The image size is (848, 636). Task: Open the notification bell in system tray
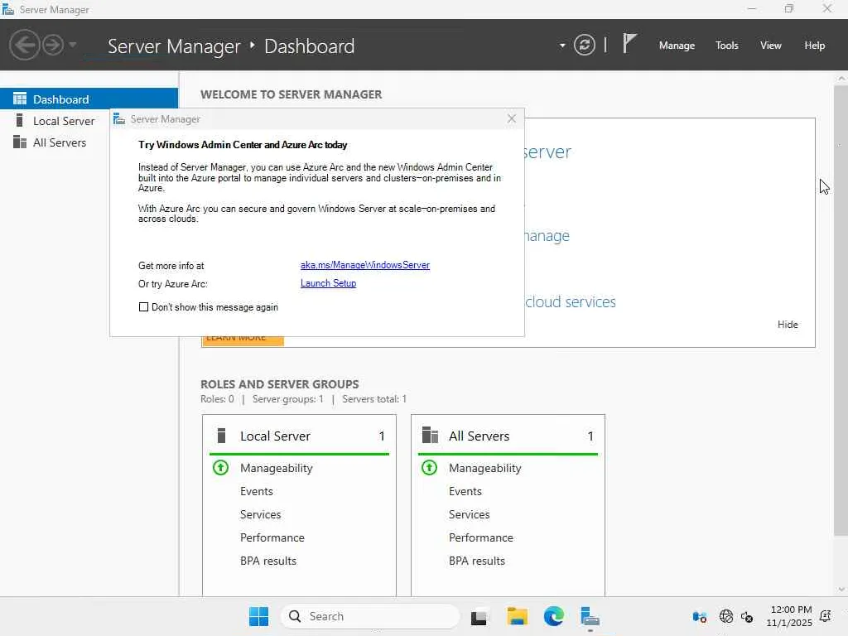point(826,616)
